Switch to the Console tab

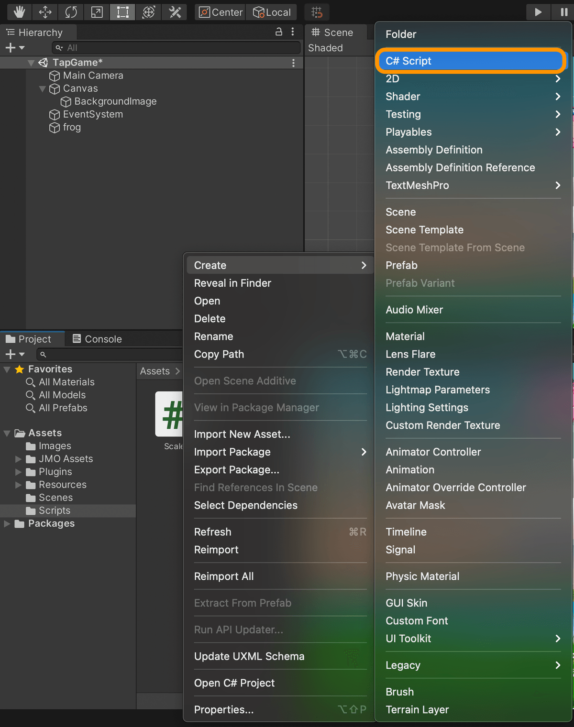97,339
